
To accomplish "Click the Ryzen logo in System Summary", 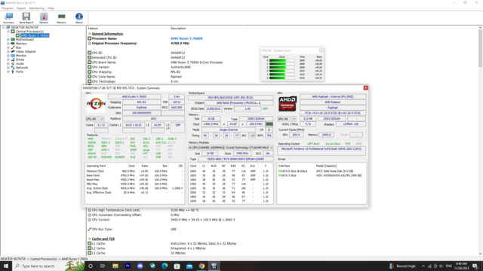I will [x=96, y=104].
